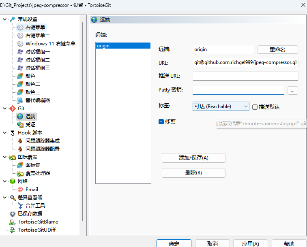Click the 帮助 button
Viewport: 307px width, 247px height.
pyautogui.click(x=289, y=243)
